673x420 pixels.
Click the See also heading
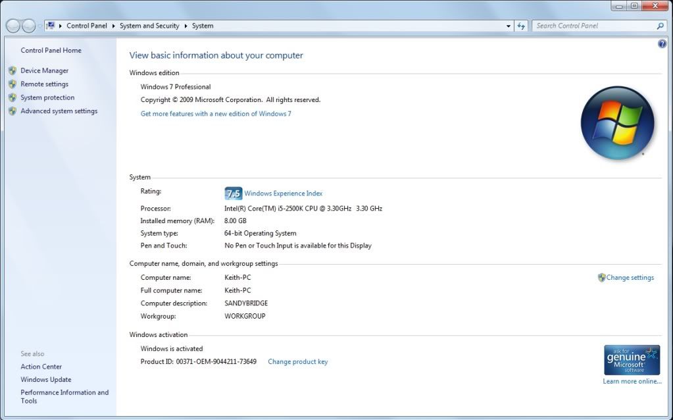[x=32, y=354]
